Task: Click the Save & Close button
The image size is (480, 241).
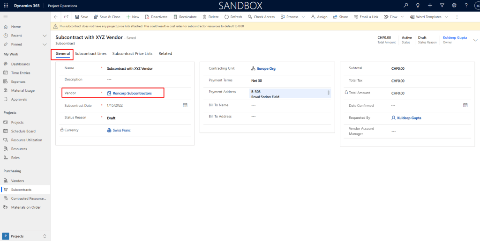Action: tap(107, 17)
